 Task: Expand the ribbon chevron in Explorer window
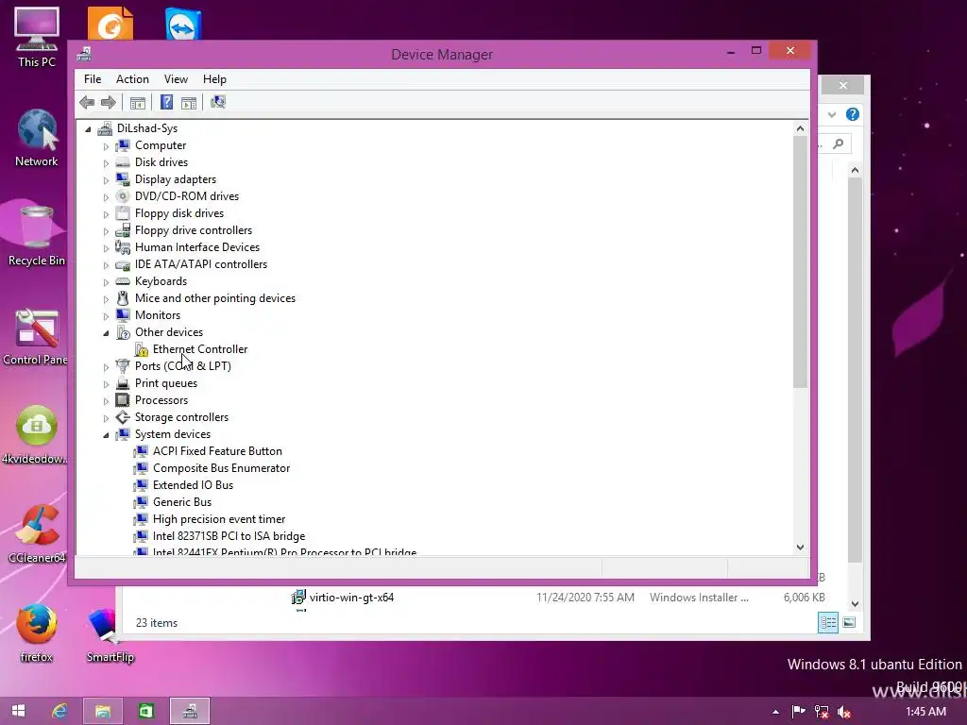(832, 114)
